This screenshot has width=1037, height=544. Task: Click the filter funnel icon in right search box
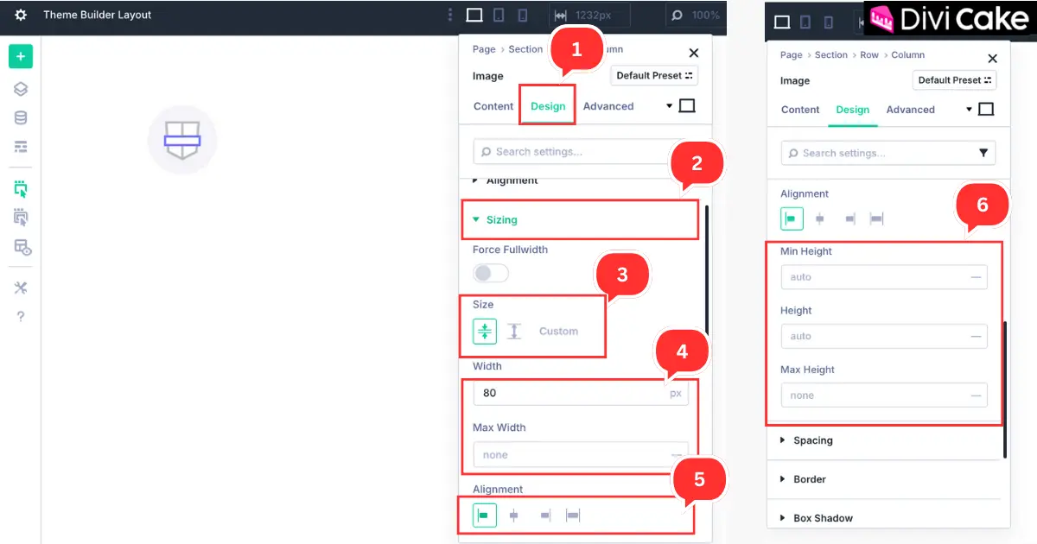[983, 153]
